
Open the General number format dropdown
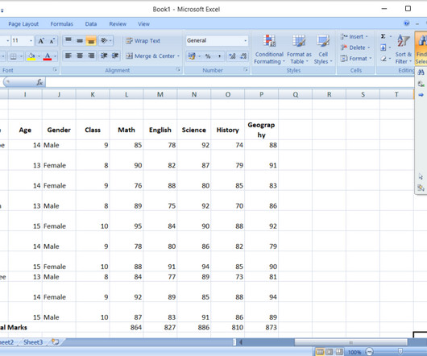pos(246,40)
